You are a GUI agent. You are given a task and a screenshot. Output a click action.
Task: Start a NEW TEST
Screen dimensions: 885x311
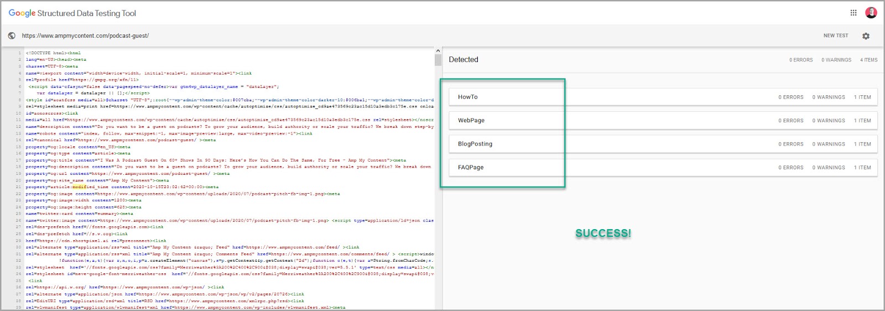[x=835, y=36]
